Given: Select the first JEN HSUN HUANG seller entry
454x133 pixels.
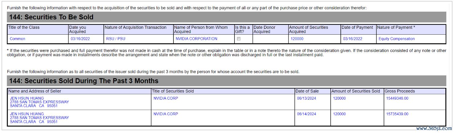Looking at the screenshot, I should click(x=39, y=102).
